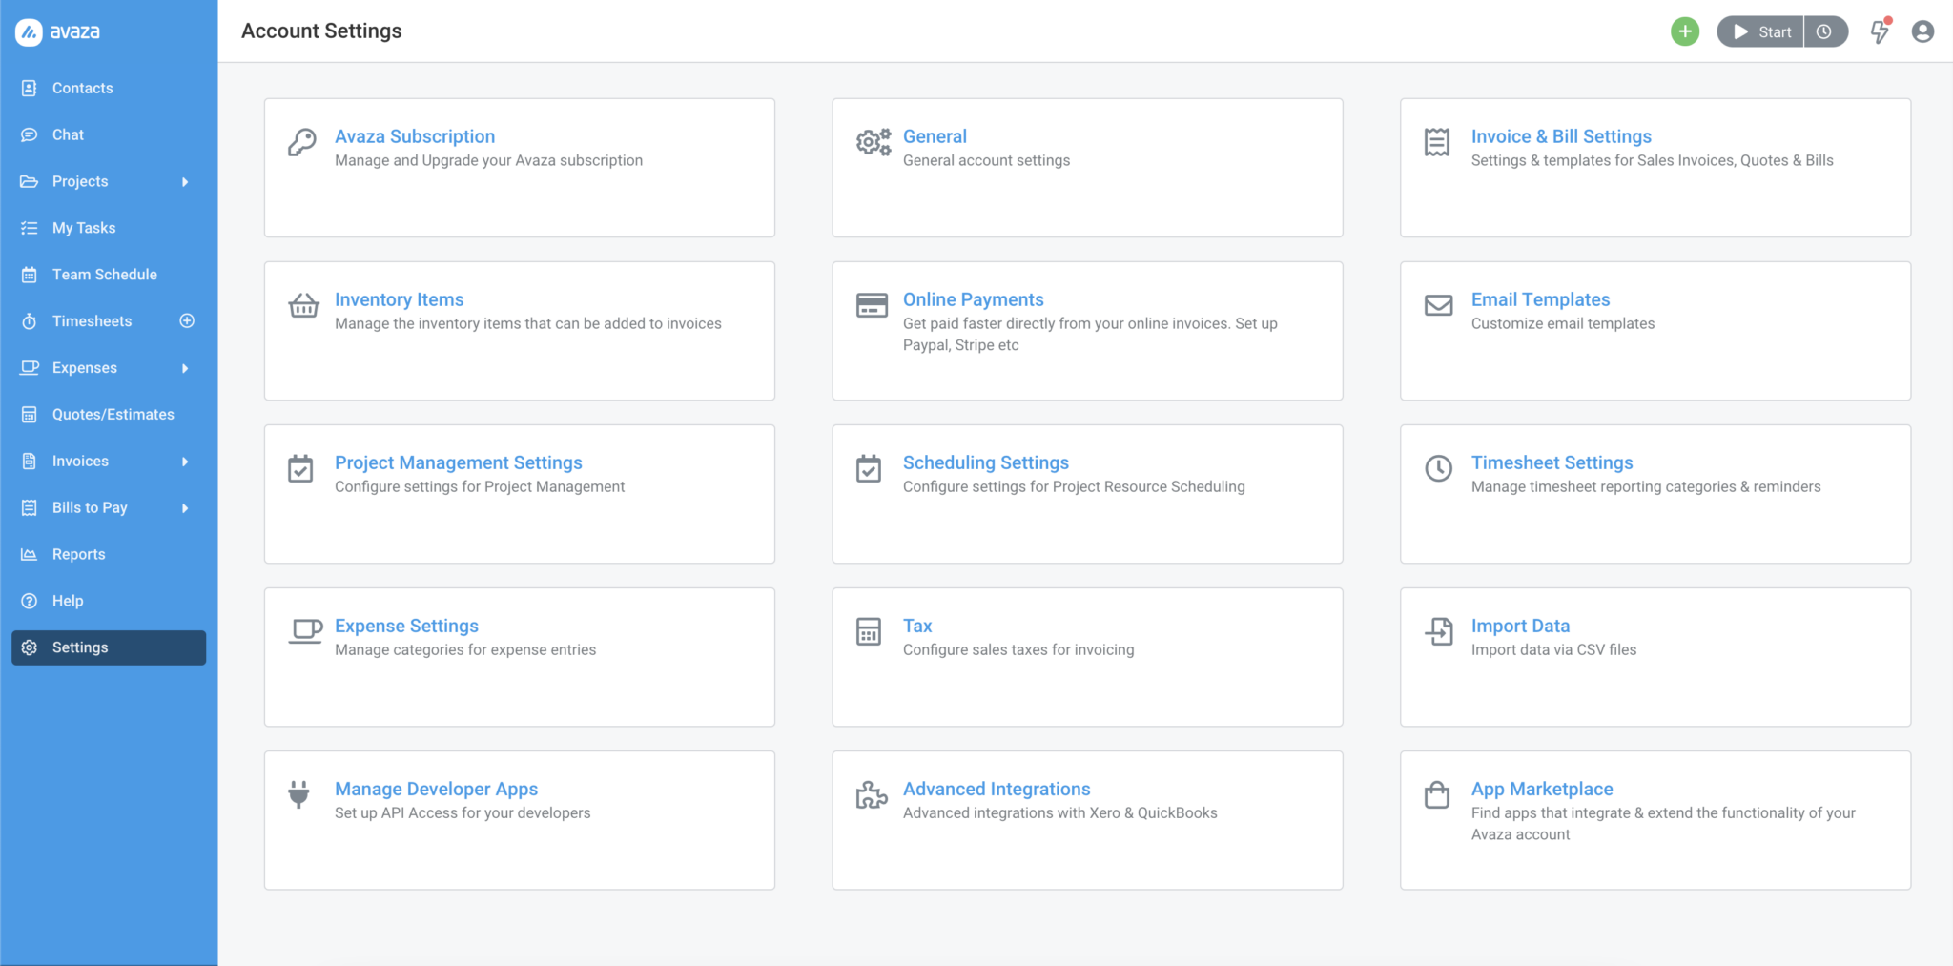
Task: Open the Tax link
Action: (x=917, y=626)
